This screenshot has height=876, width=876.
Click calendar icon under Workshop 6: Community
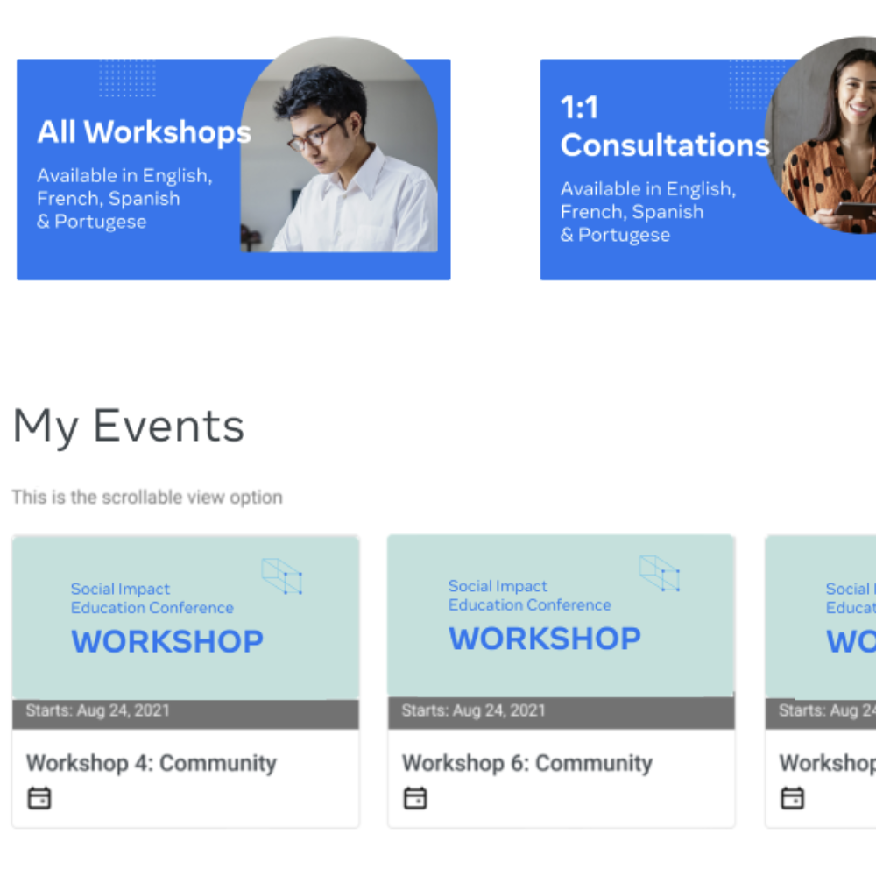click(415, 798)
